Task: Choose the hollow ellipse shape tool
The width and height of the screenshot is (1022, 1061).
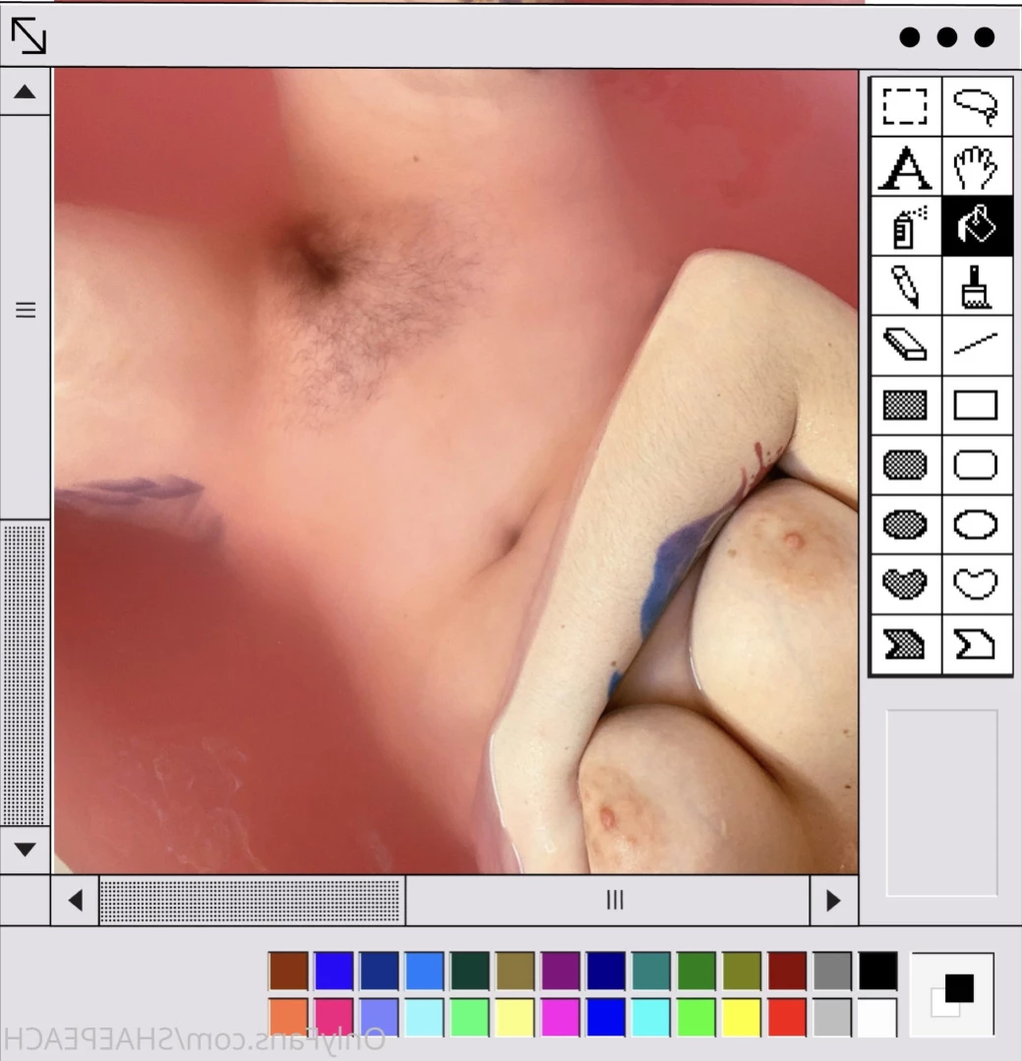Action: [976, 524]
